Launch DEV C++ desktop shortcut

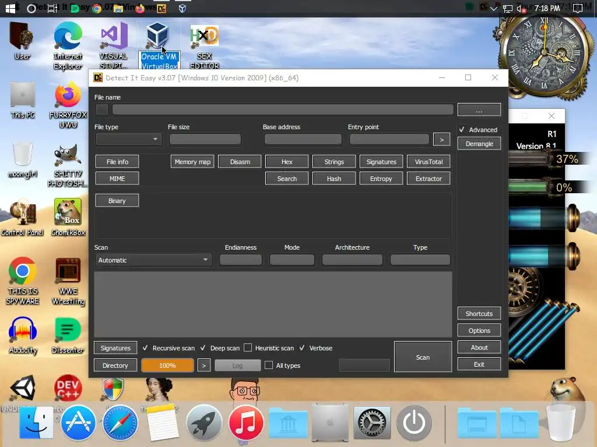point(68,388)
